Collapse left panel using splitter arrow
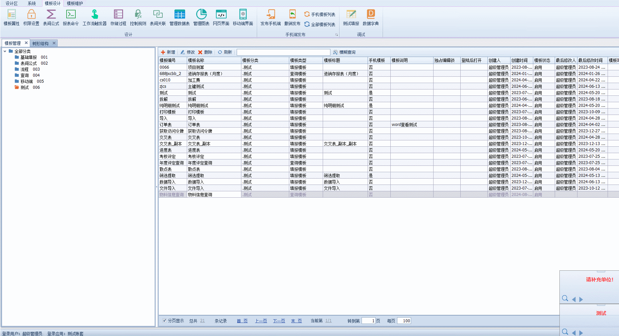This screenshot has width=619, height=336. point(156,187)
